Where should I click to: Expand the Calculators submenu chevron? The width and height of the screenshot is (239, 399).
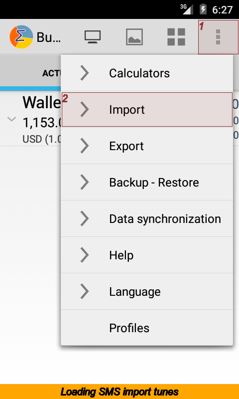pos(85,73)
